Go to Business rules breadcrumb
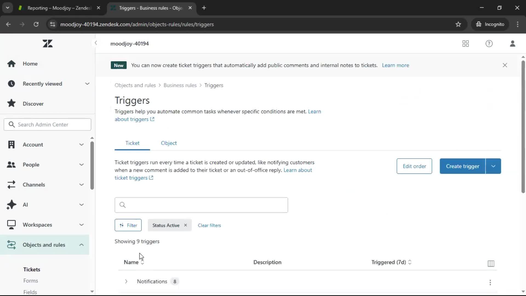This screenshot has width=526, height=296. tap(180, 85)
